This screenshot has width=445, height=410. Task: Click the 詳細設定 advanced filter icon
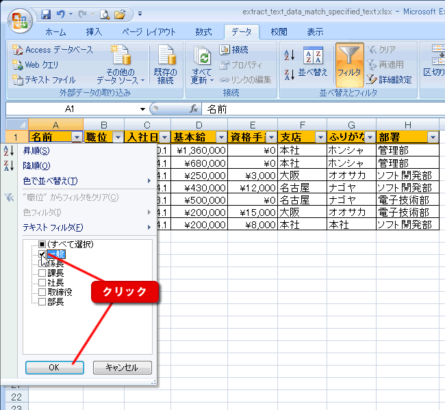[372, 80]
